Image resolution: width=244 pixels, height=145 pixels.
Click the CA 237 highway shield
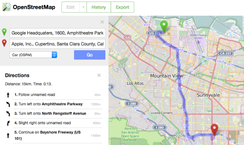225,53
